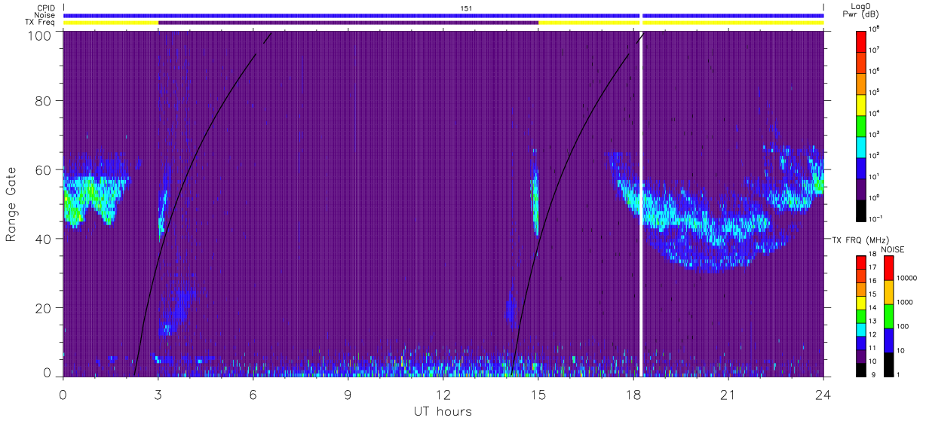Click the '1000' label on NOISE colorbar

click(906, 302)
